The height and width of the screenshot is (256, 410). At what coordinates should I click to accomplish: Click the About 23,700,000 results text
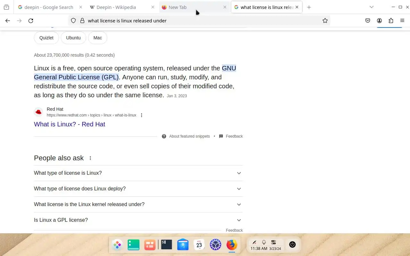pos(74,55)
